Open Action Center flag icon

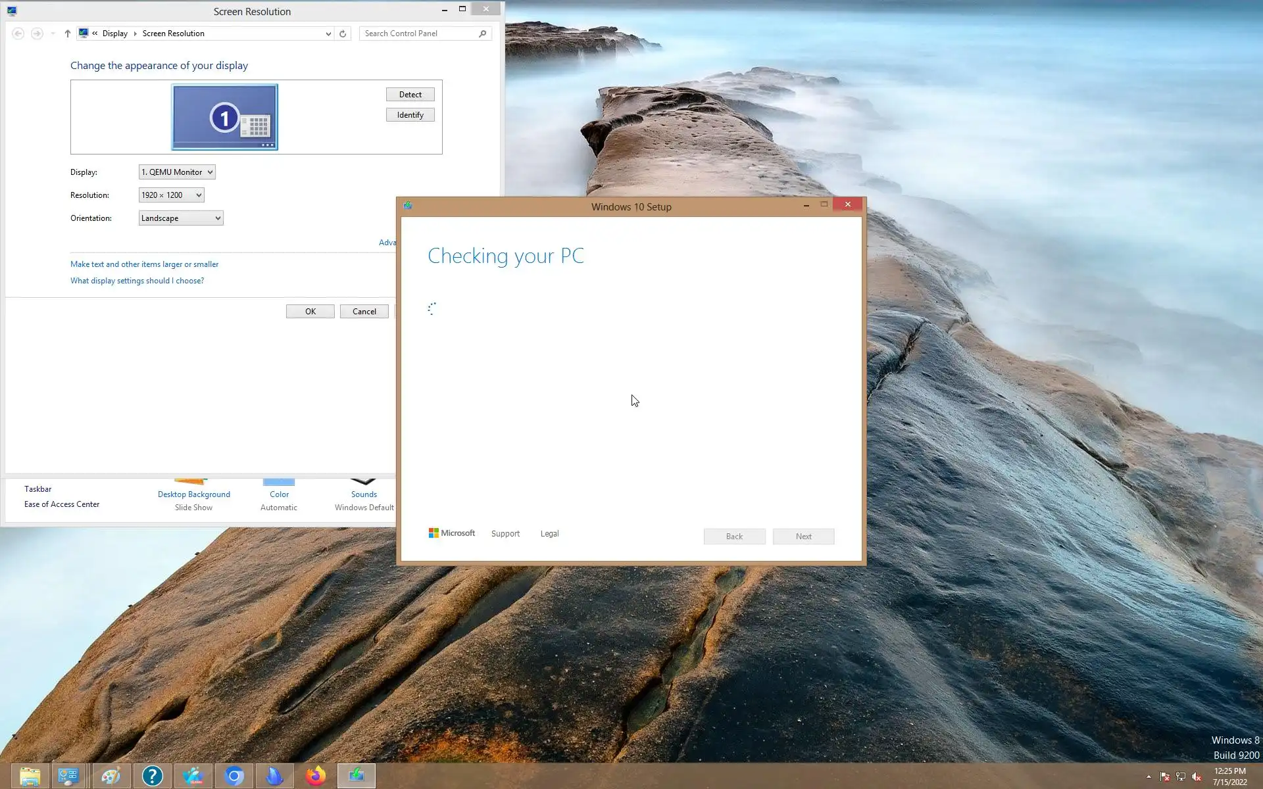[1164, 777]
